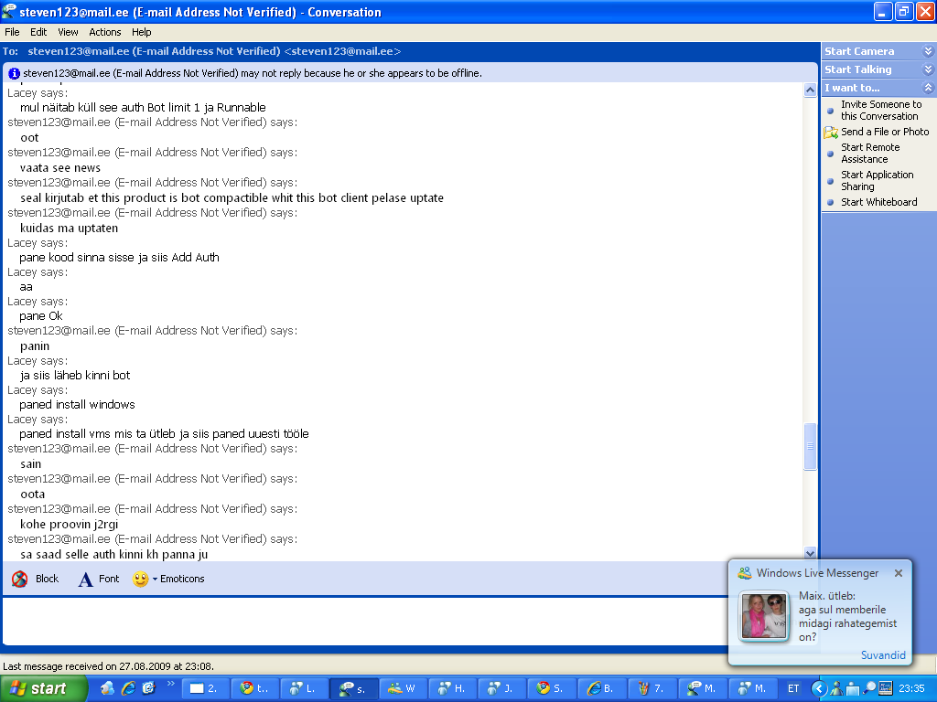This screenshot has height=702, width=937.
Task: Open the View menu
Action: 68,32
